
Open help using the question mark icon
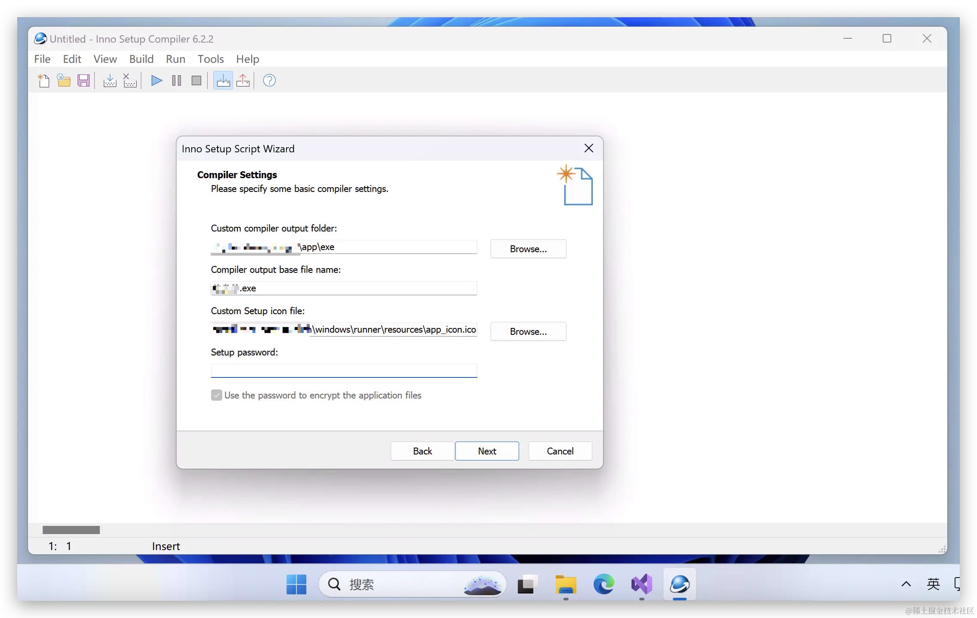click(x=269, y=80)
